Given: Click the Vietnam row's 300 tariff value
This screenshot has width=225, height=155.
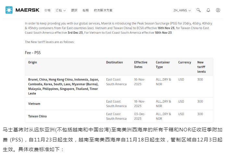Looking at the screenshot, I should tap(200, 101).
